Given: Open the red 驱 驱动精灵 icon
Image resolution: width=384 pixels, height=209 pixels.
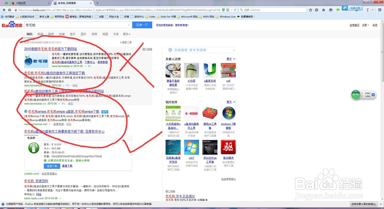Looking at the screenshot, I should coord(228,147).
